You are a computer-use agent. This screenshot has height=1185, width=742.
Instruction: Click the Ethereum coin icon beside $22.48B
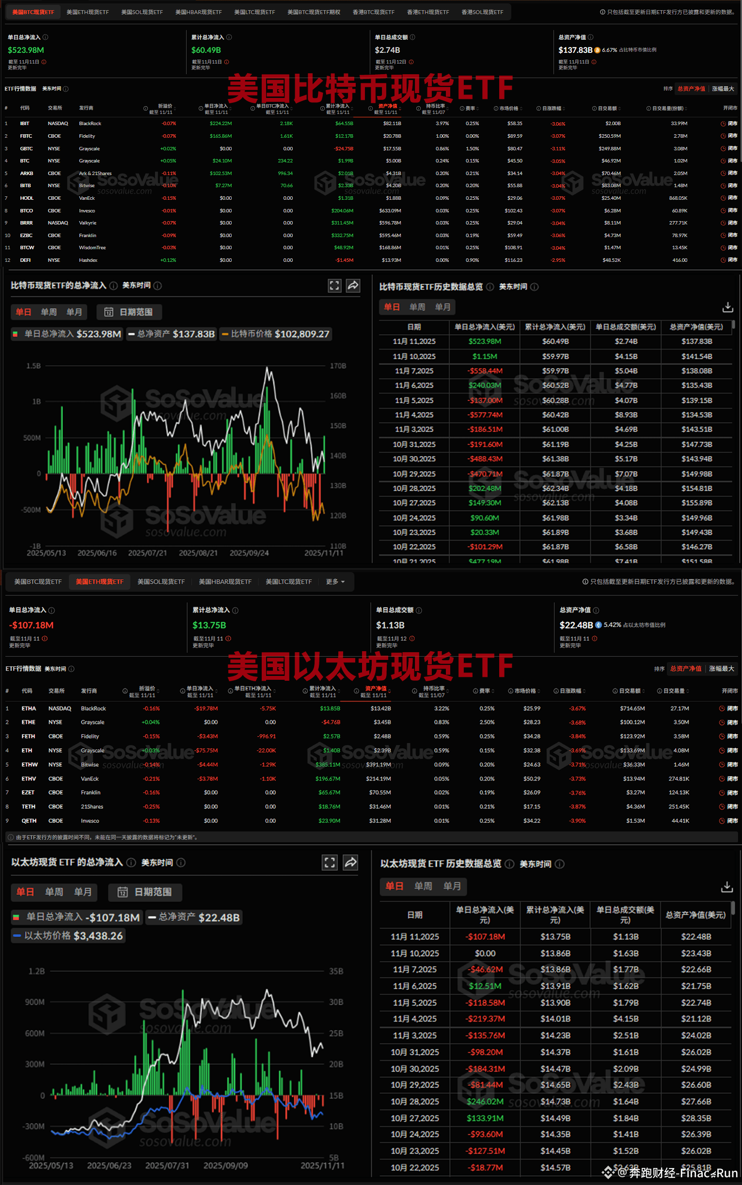tap(598, 625)
